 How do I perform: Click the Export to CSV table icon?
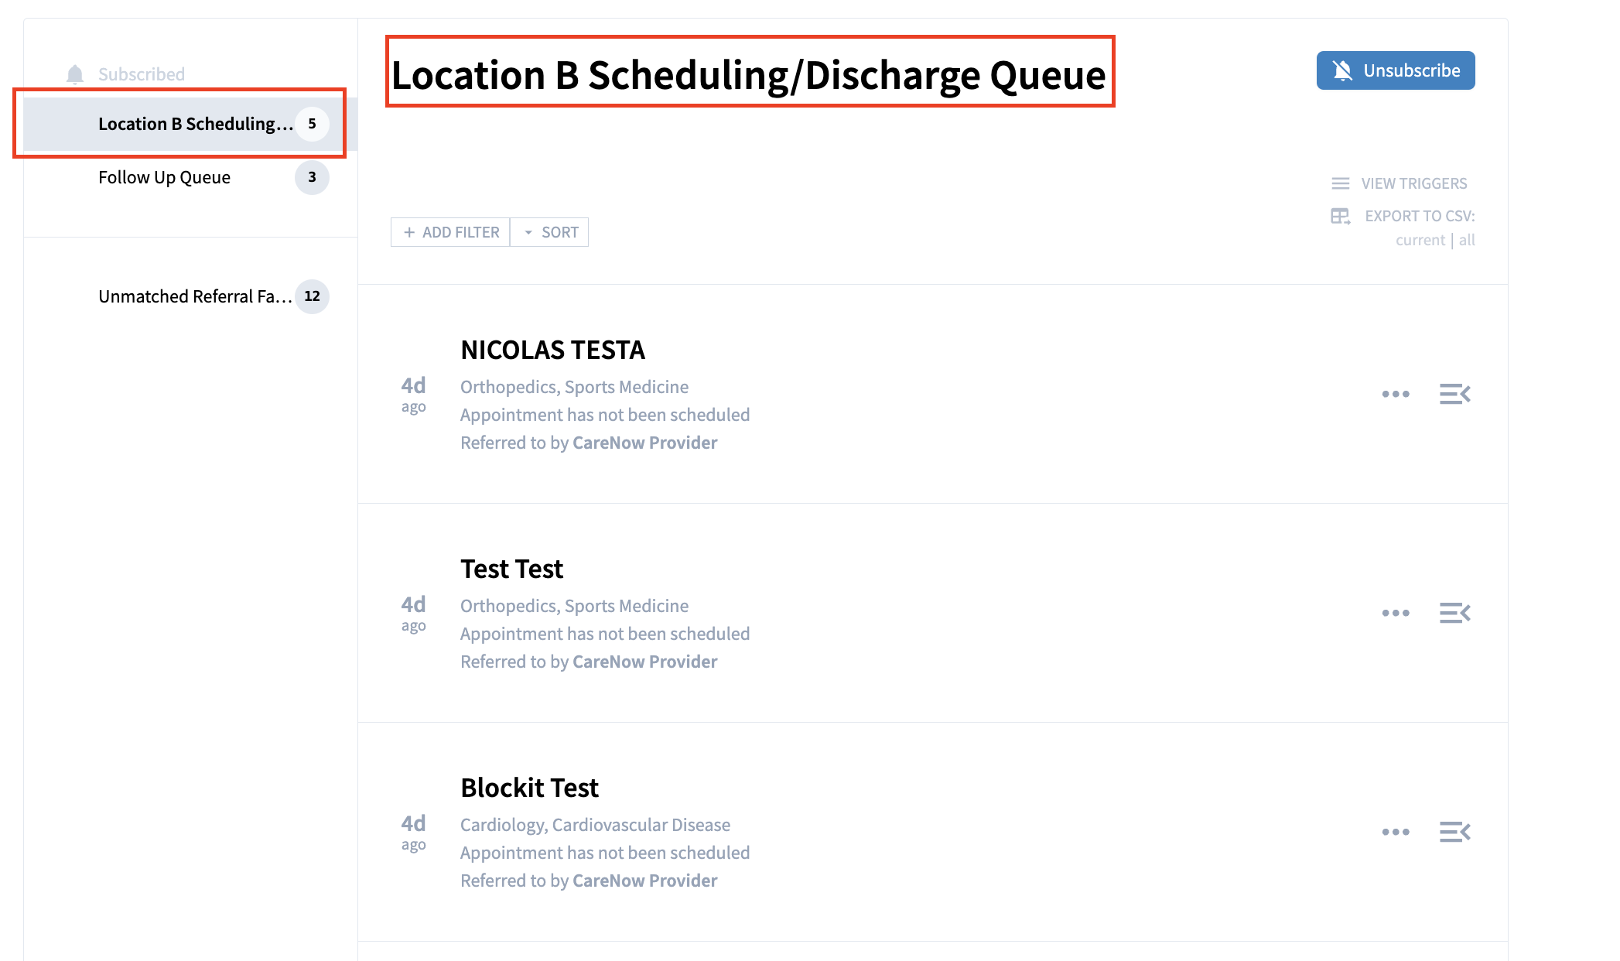pyautogui.click(x=1341, y=216)
